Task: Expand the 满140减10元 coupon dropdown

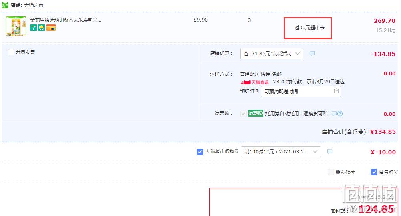Action: [x=281, y=152]
